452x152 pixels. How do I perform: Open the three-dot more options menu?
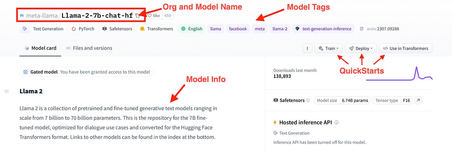pyautogui.click(x=308, y=48)
